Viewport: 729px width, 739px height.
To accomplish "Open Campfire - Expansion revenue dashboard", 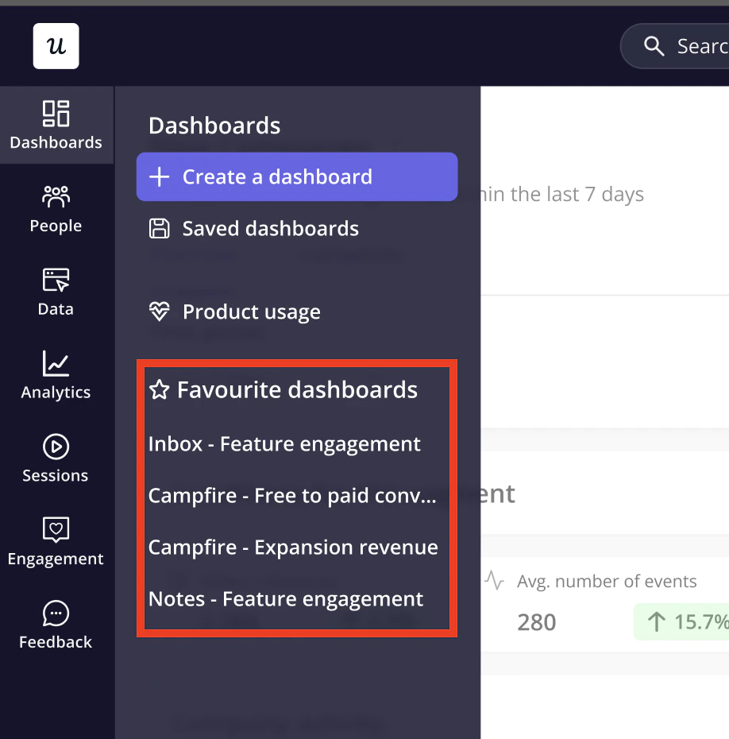I will pos(293,547).
